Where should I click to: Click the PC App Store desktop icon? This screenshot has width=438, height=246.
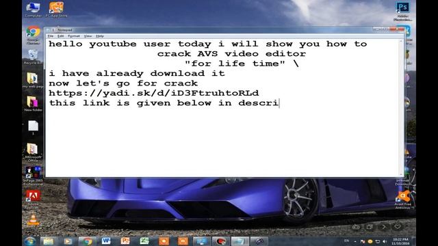click(x=56, y=10)
